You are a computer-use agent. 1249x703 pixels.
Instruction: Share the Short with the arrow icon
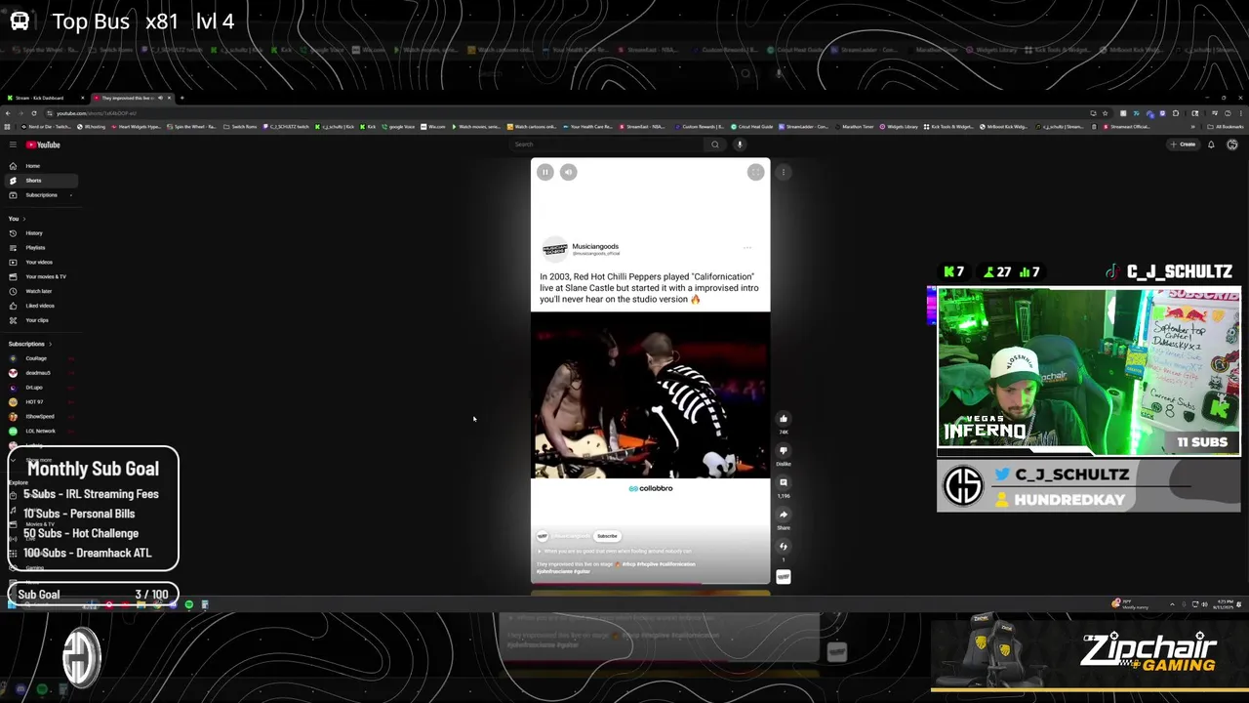(x=784, y=515)
